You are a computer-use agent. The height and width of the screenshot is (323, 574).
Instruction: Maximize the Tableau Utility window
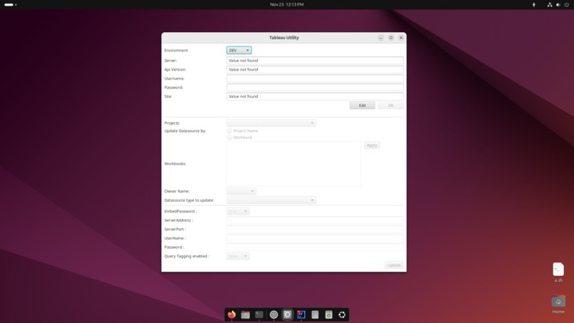[x=391, y=38]
